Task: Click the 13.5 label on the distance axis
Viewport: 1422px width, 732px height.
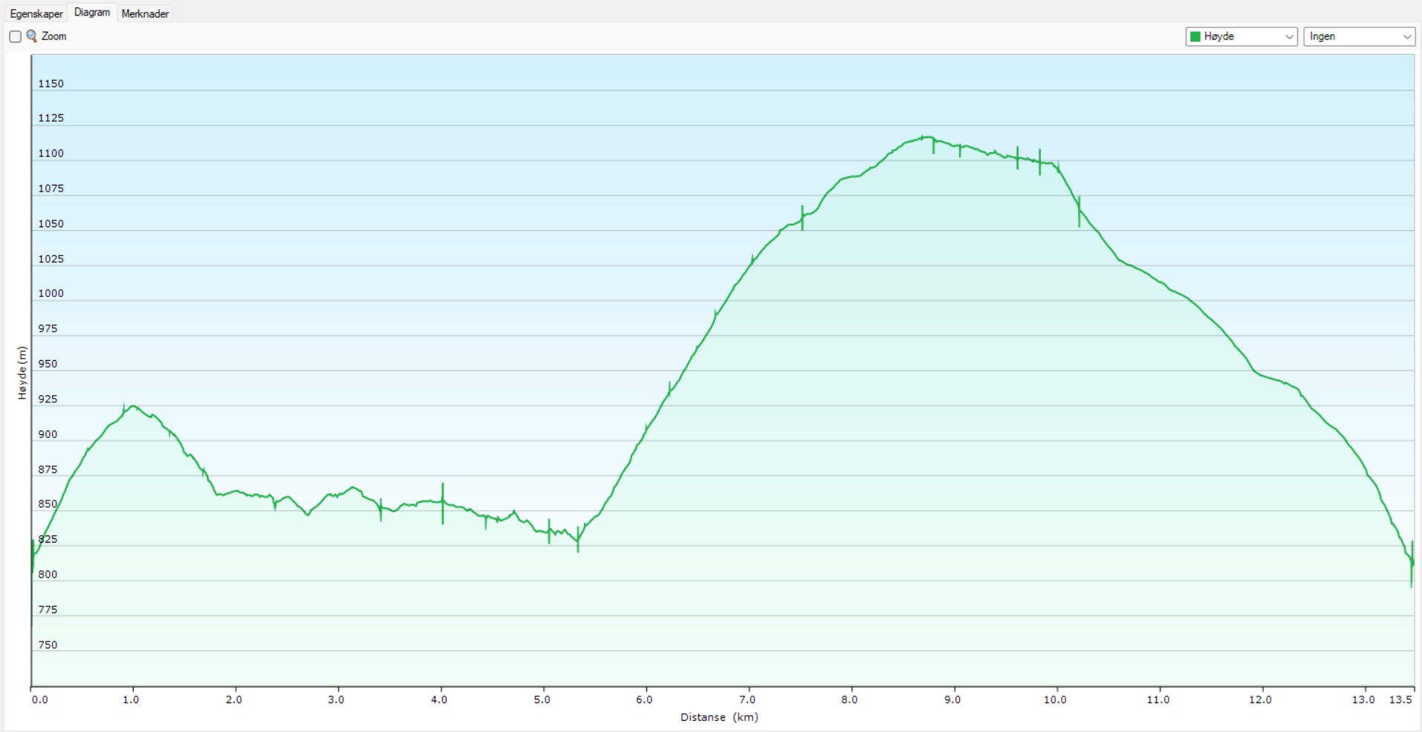Action: tap(1400, 699)
